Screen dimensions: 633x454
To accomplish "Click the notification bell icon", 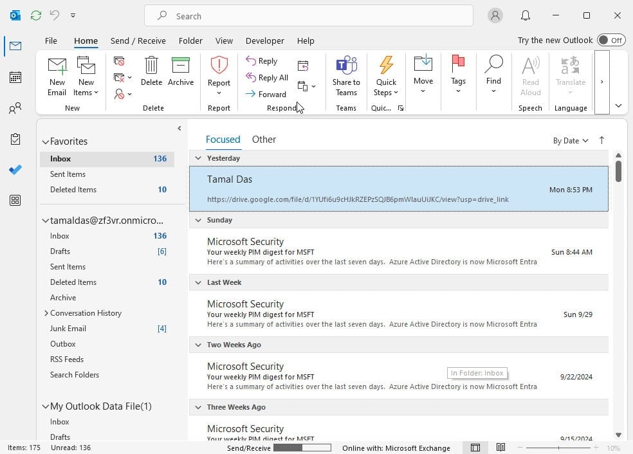I will [x=526, y=15].
